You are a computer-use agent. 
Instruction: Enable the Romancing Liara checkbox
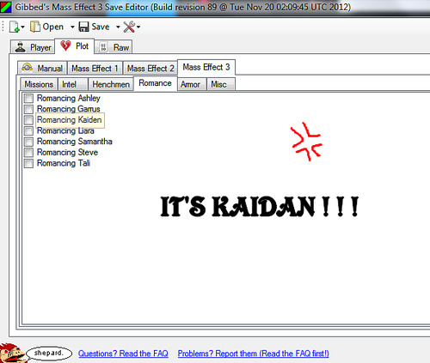(28, 130)
